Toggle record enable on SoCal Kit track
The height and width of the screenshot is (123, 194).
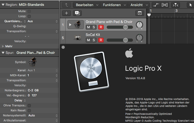point(101,40)
